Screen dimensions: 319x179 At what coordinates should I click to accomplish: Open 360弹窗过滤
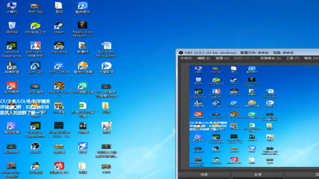pos(83,88)
